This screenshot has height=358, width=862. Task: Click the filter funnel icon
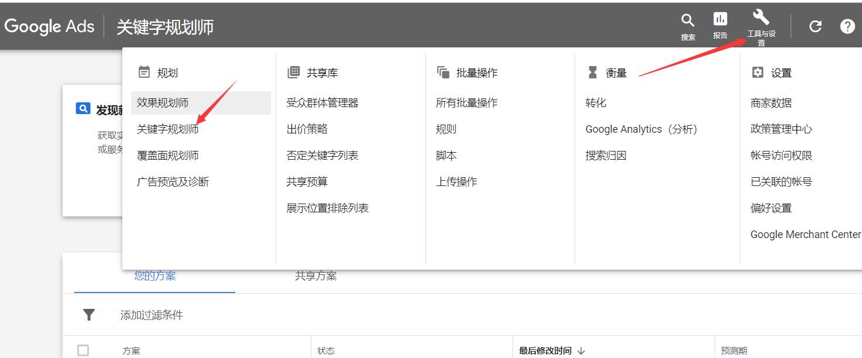(89, 315)
